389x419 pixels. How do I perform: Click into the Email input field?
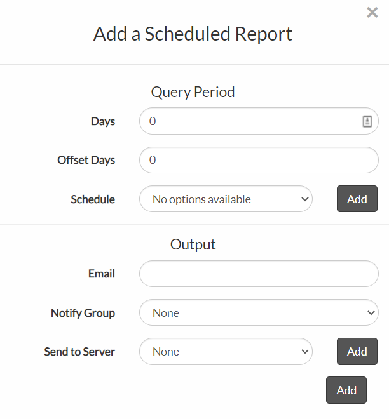click(259, 274)
